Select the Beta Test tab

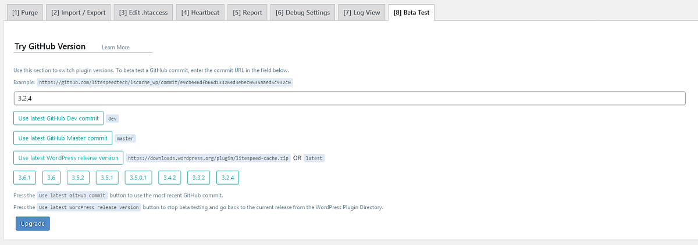411,12
